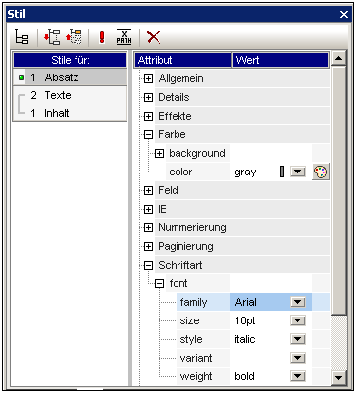Select the 2 Texte entry
This screenshot has width=356, height=393.
[70, 95]
